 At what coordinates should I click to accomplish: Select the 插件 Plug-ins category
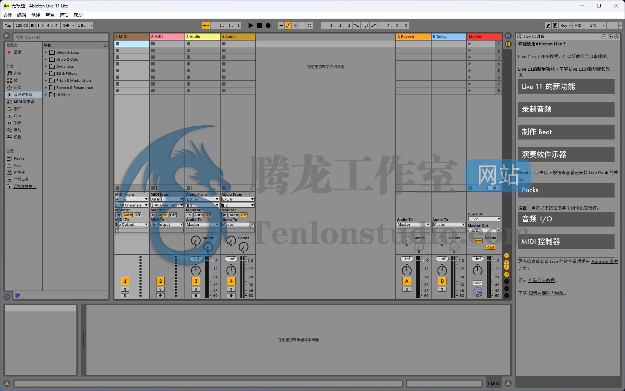pos(18,109)
